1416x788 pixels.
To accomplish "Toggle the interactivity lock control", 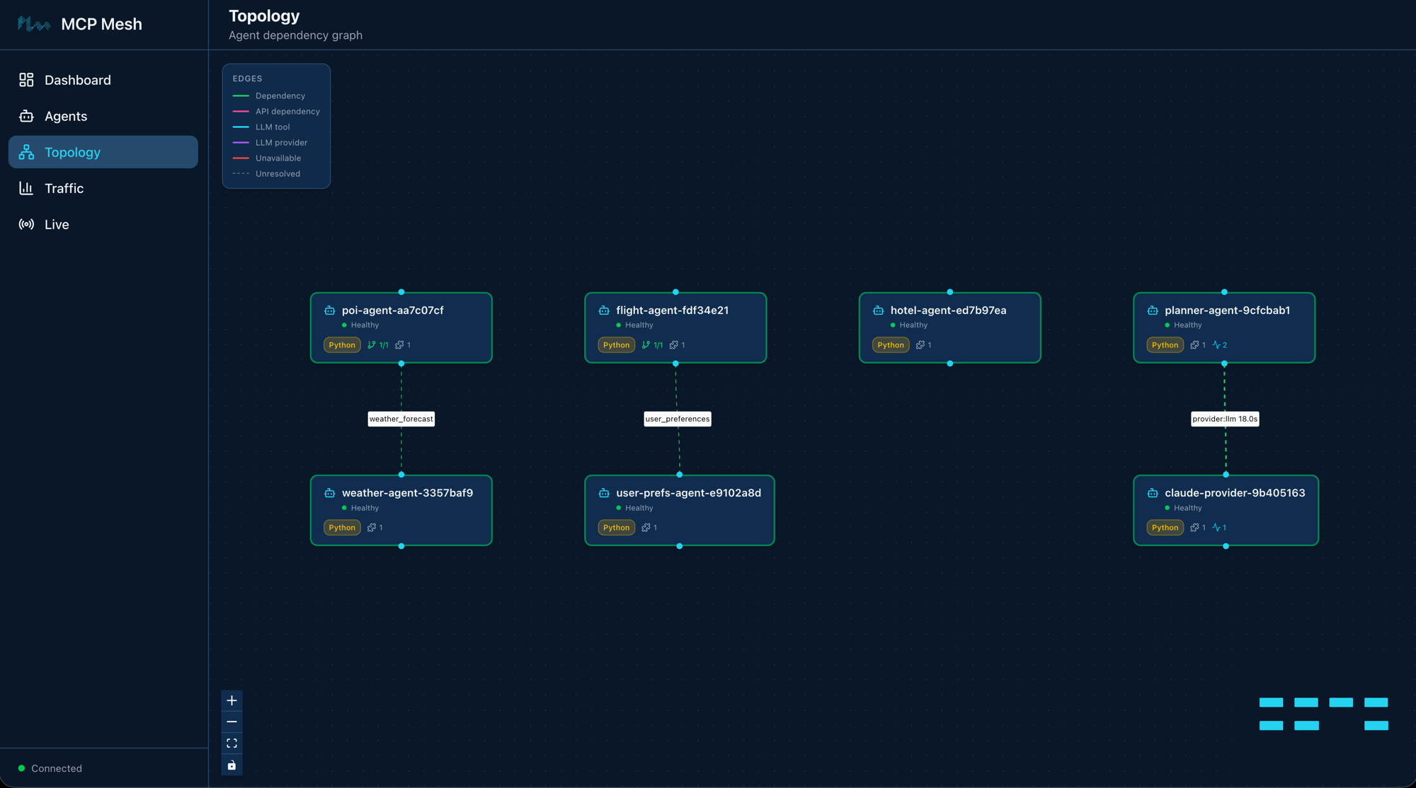I will click(x=232, y=765).
